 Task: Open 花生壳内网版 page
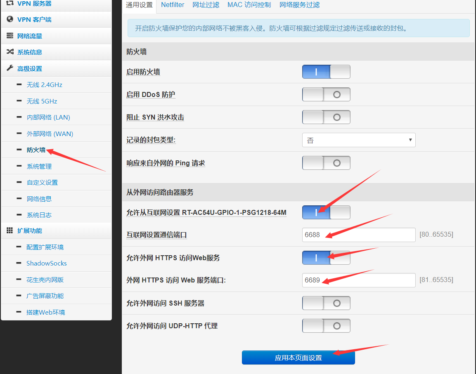(45, 280)
